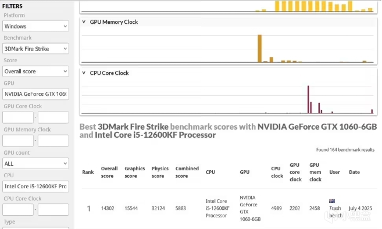This screenshot has height=229, width=382.
Task: Collapse the GPU Memory Clock chart chevron
Action: (84, 22)
